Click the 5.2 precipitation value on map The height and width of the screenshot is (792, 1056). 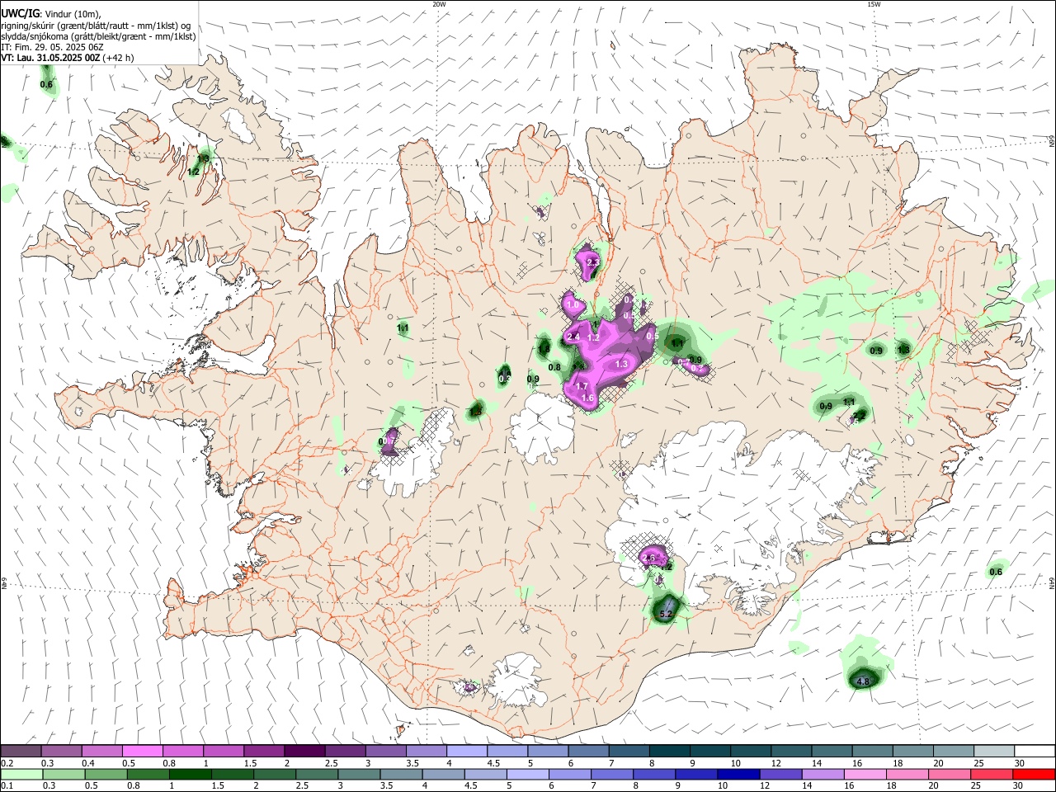667,614
